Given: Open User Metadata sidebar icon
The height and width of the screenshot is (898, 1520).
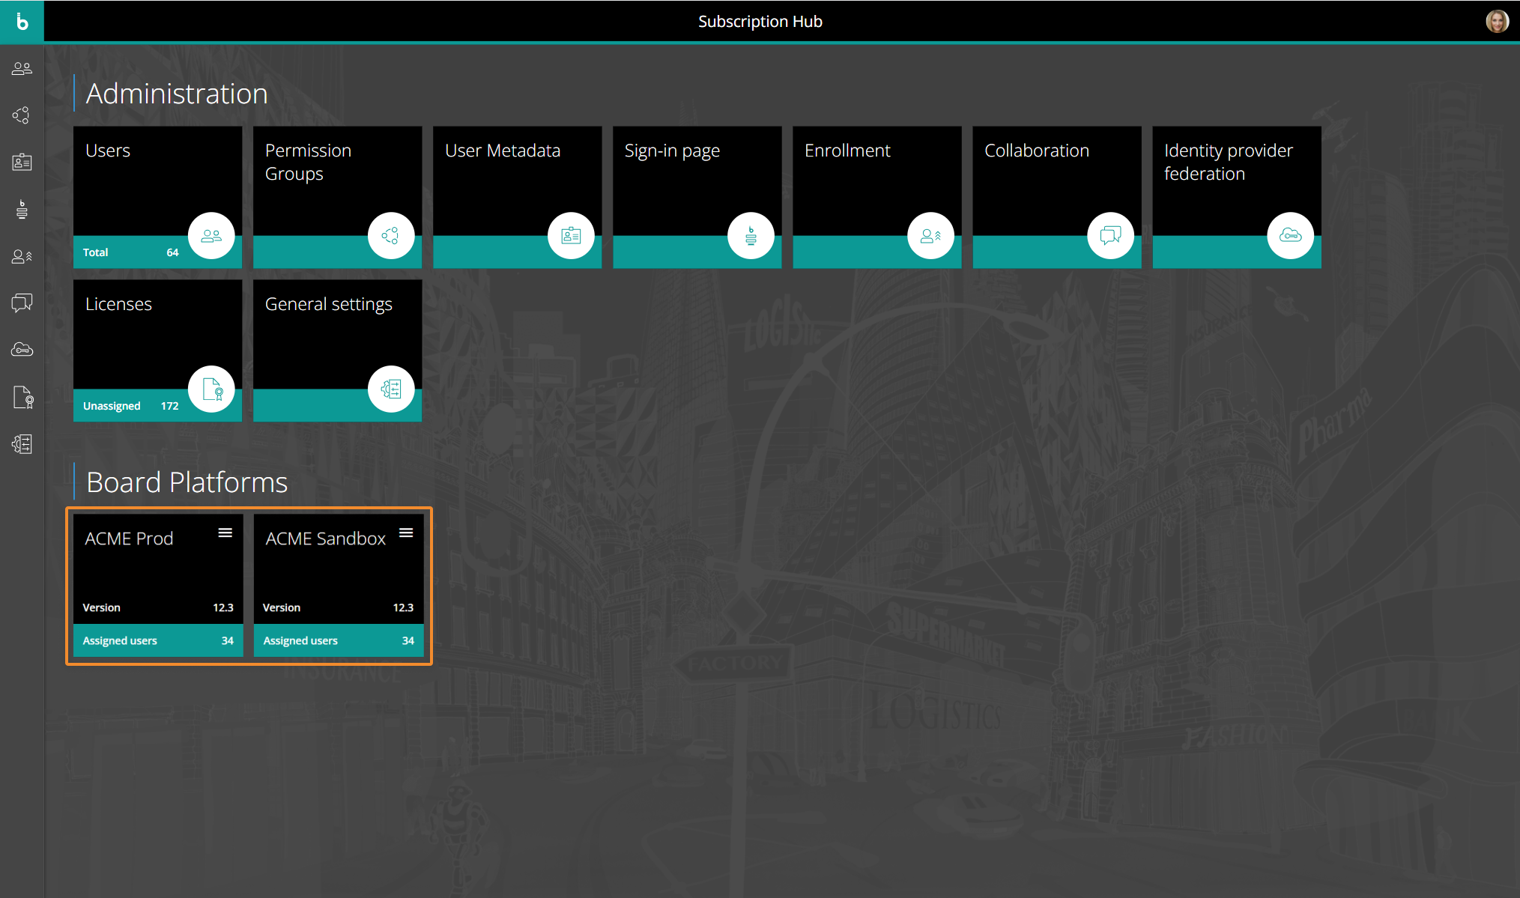Looking at the screenshot, I should 22,162.
